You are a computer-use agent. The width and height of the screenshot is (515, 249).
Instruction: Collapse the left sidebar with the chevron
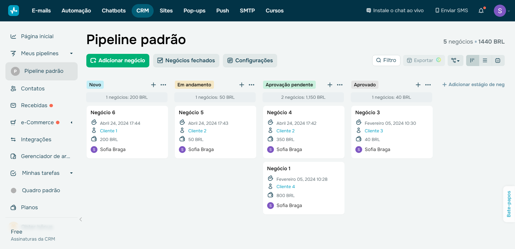81,219
